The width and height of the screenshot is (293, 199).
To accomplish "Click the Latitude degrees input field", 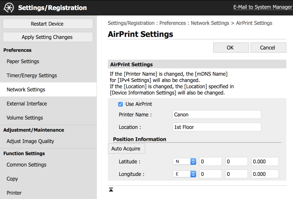I will pos(211,162).
